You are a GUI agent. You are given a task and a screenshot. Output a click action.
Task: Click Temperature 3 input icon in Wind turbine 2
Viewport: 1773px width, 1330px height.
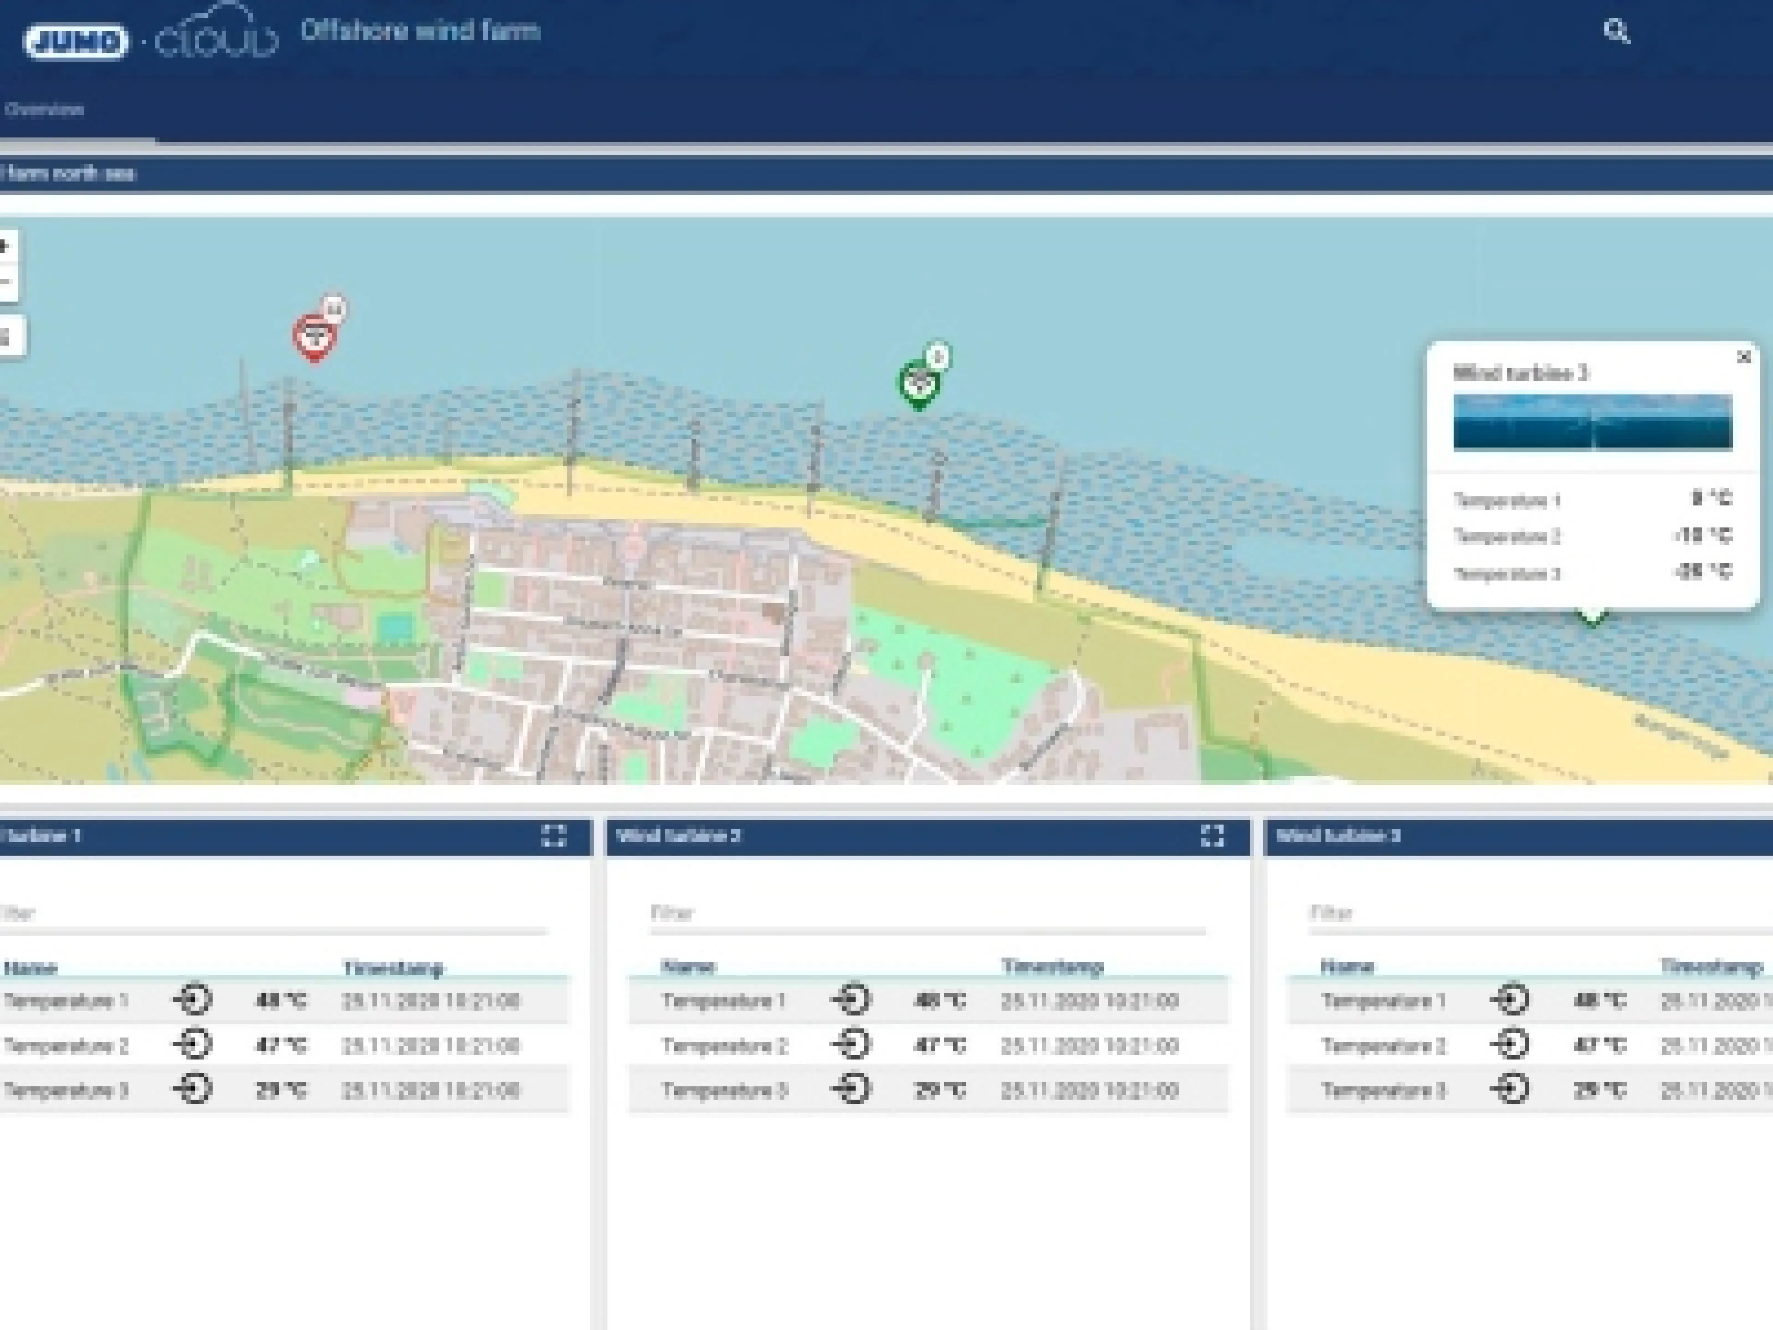tap(851, 1089)
